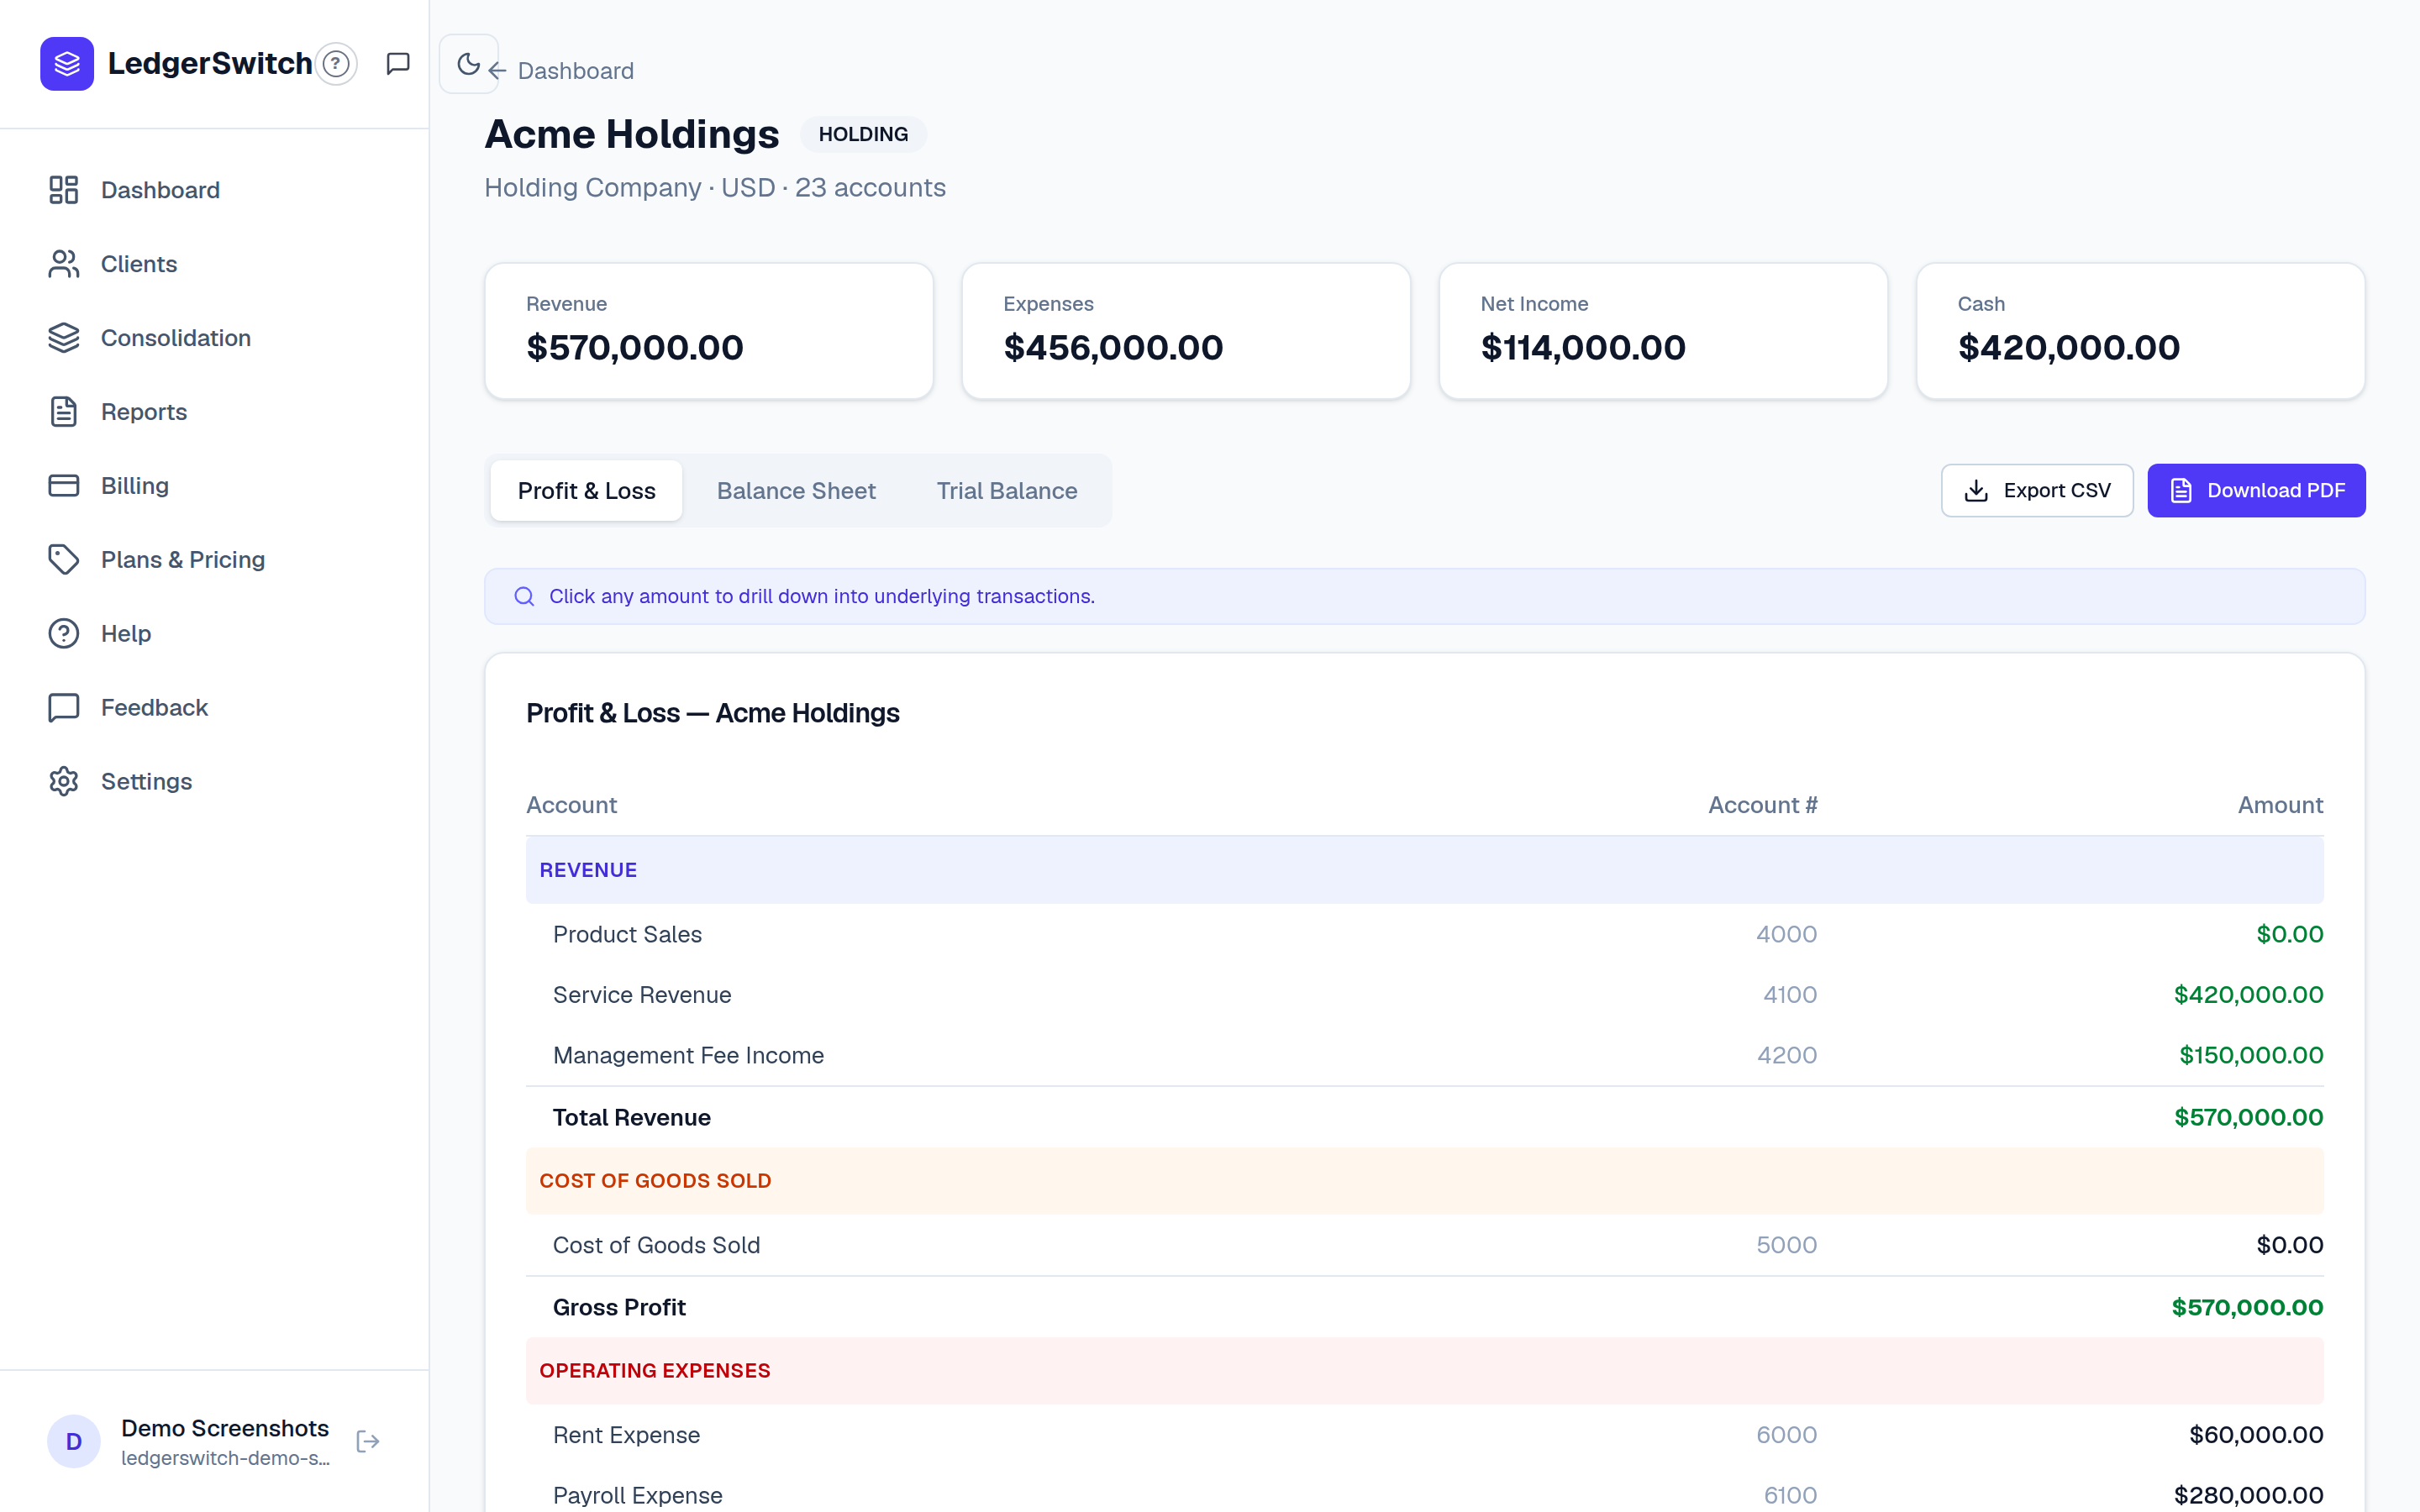The image size is (2420, 1512).
Task: Click the download arrow icon in Export CSV
Action: pyautogui.click(x=1976, y=491)
